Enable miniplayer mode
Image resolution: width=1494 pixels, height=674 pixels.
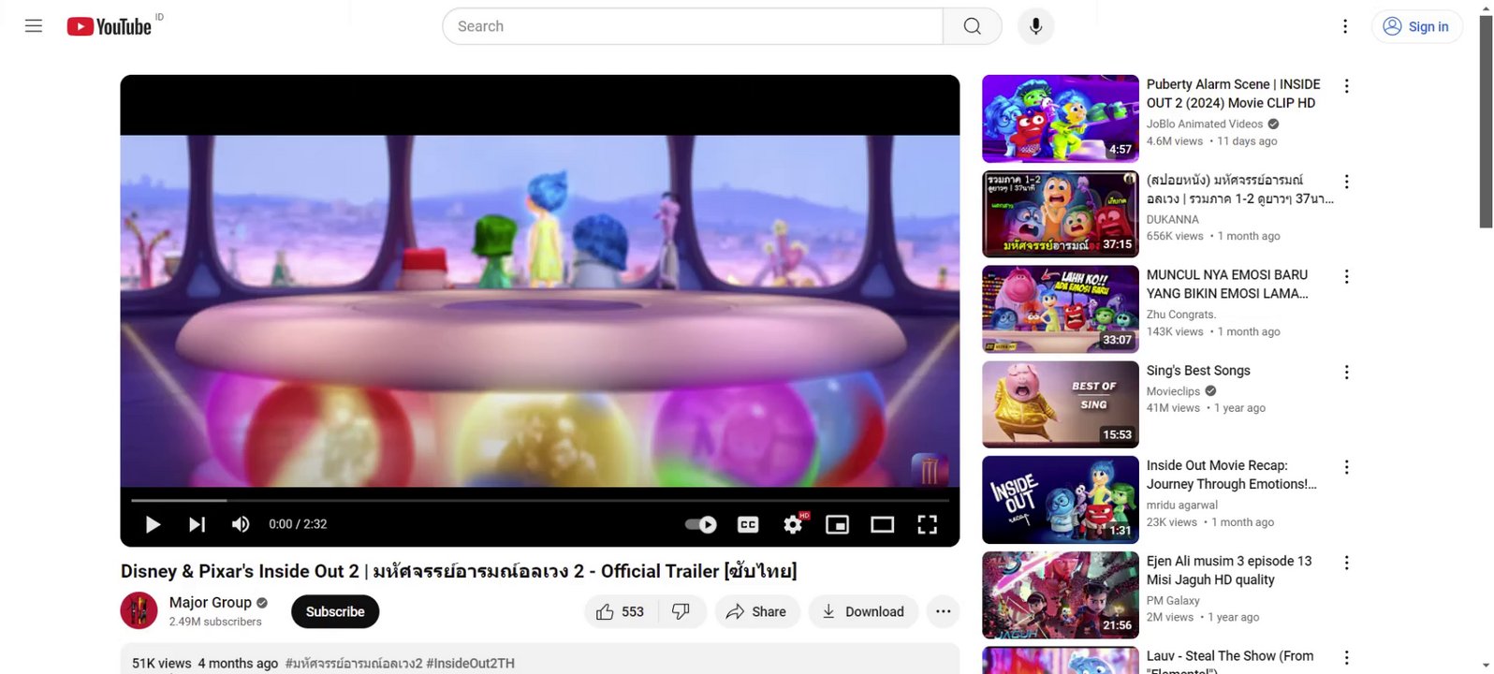point(837,524)
